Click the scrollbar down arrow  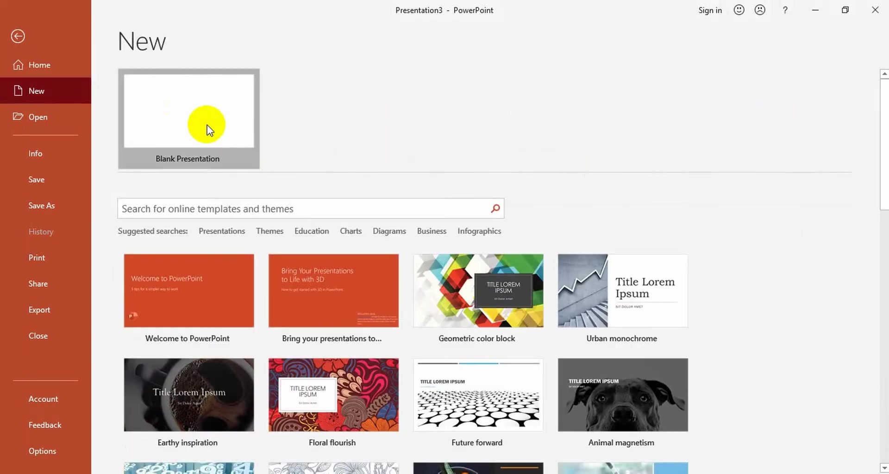point(884,468)
